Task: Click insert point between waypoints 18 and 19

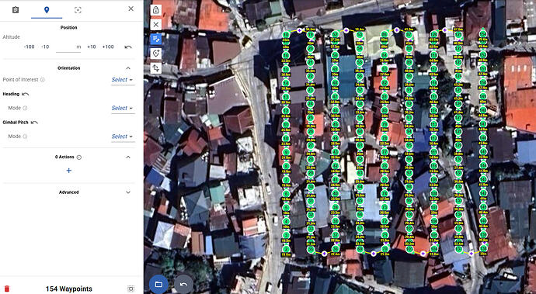Action: [299, 30]
